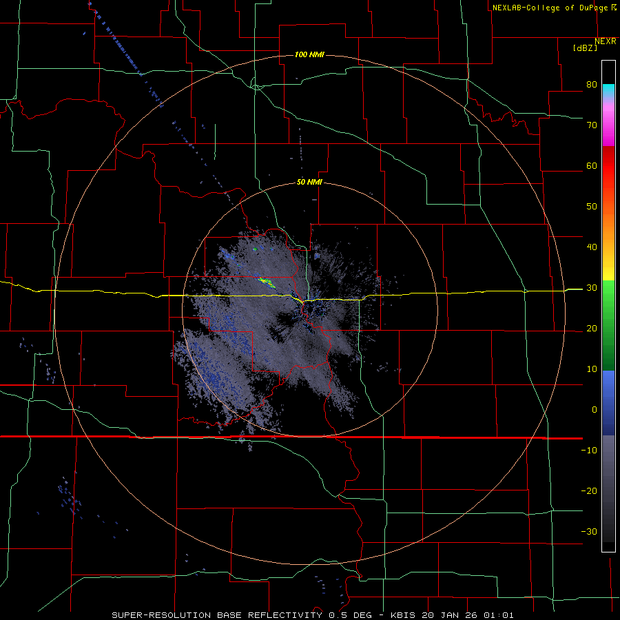
Task: Click the KBIS 20 JAN 26 01:01 timestamp
Action: pos(453,615)
